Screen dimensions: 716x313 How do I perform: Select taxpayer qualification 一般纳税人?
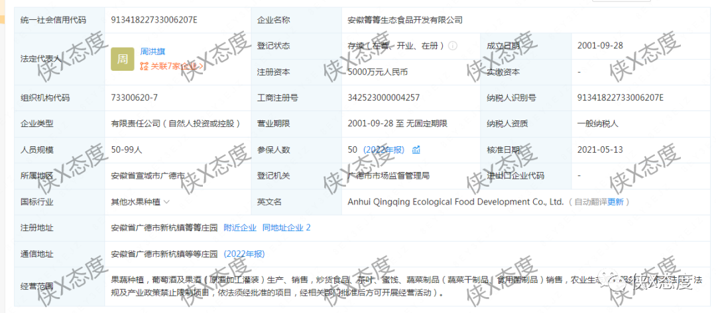[x=598, y=124]
